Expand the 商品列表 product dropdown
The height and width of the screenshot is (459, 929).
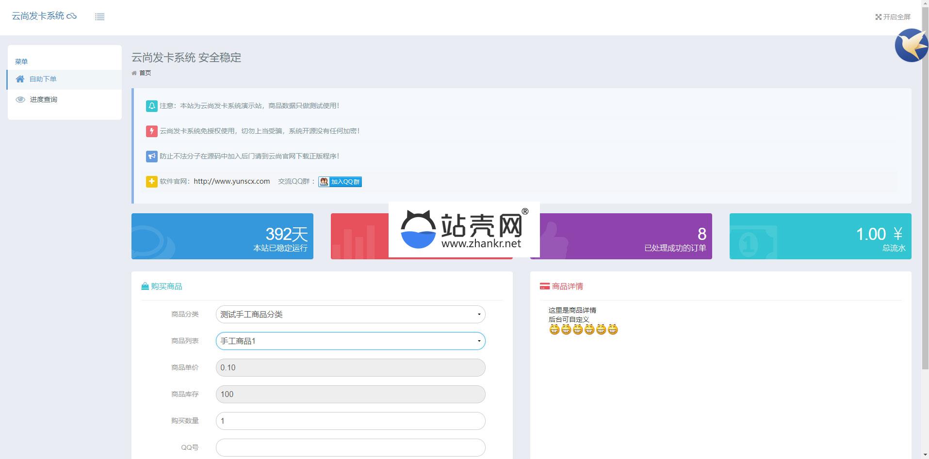[x=350, y=341]
